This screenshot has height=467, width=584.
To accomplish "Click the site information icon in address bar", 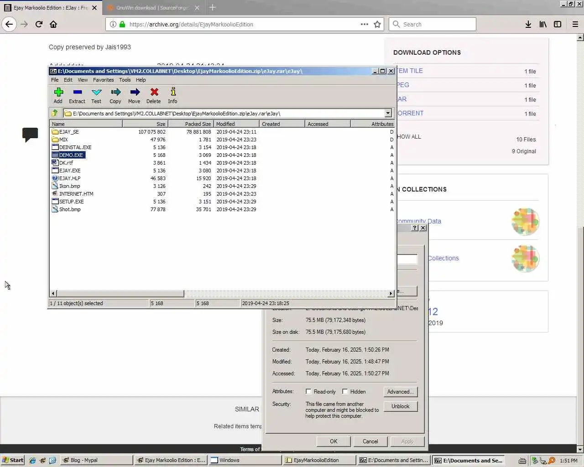I will (x=113, y=24).
